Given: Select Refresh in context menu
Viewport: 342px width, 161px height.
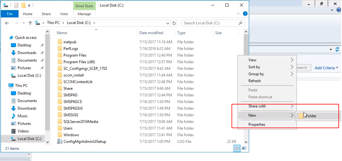Looking at the screenshot, I should click(254, 81).
